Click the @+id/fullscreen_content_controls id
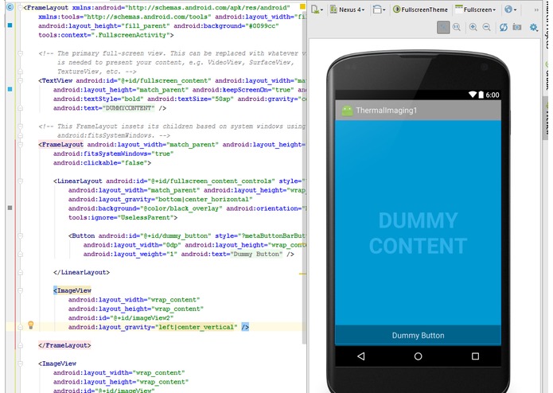The image size is (553, 393). (x=212, y=181)
